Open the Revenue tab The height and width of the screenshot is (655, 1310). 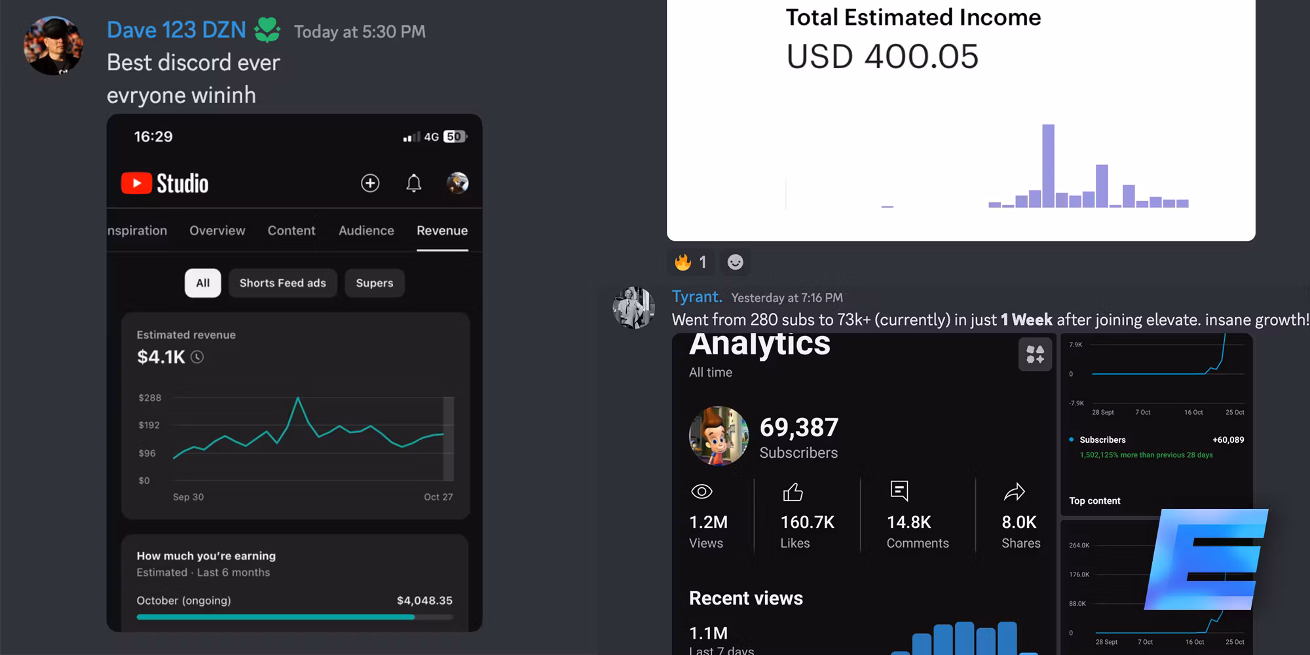point(442,231)
